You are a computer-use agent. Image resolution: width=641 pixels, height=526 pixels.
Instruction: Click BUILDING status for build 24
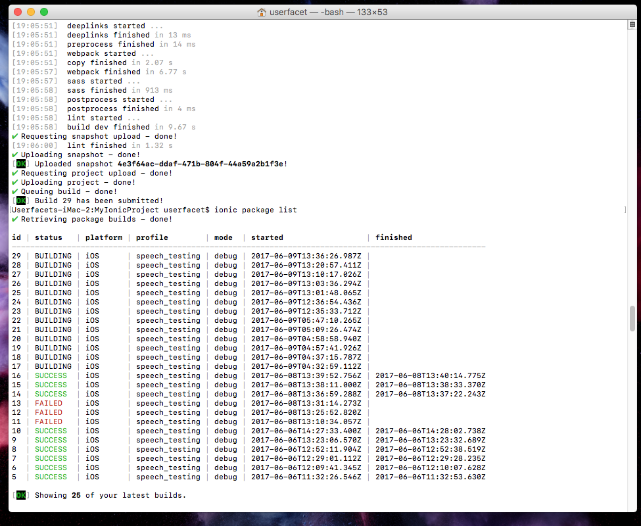tap(53, 302)
